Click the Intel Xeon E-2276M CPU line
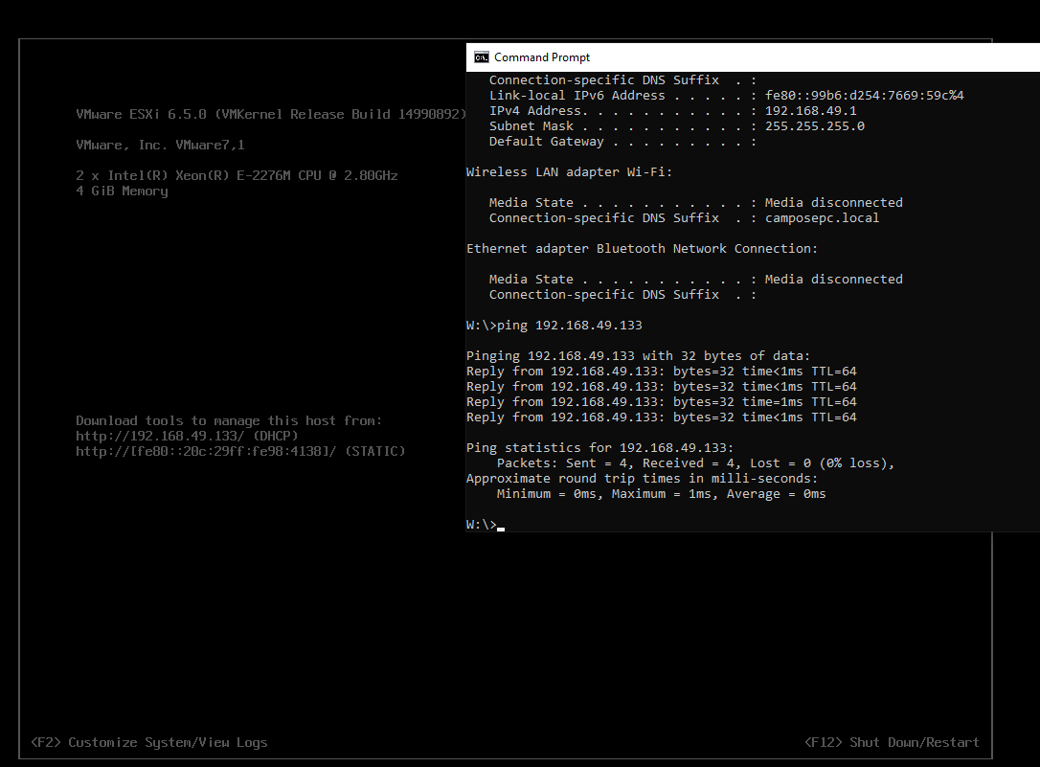This screenshot has width=1040, height=767. pos(237,175)
